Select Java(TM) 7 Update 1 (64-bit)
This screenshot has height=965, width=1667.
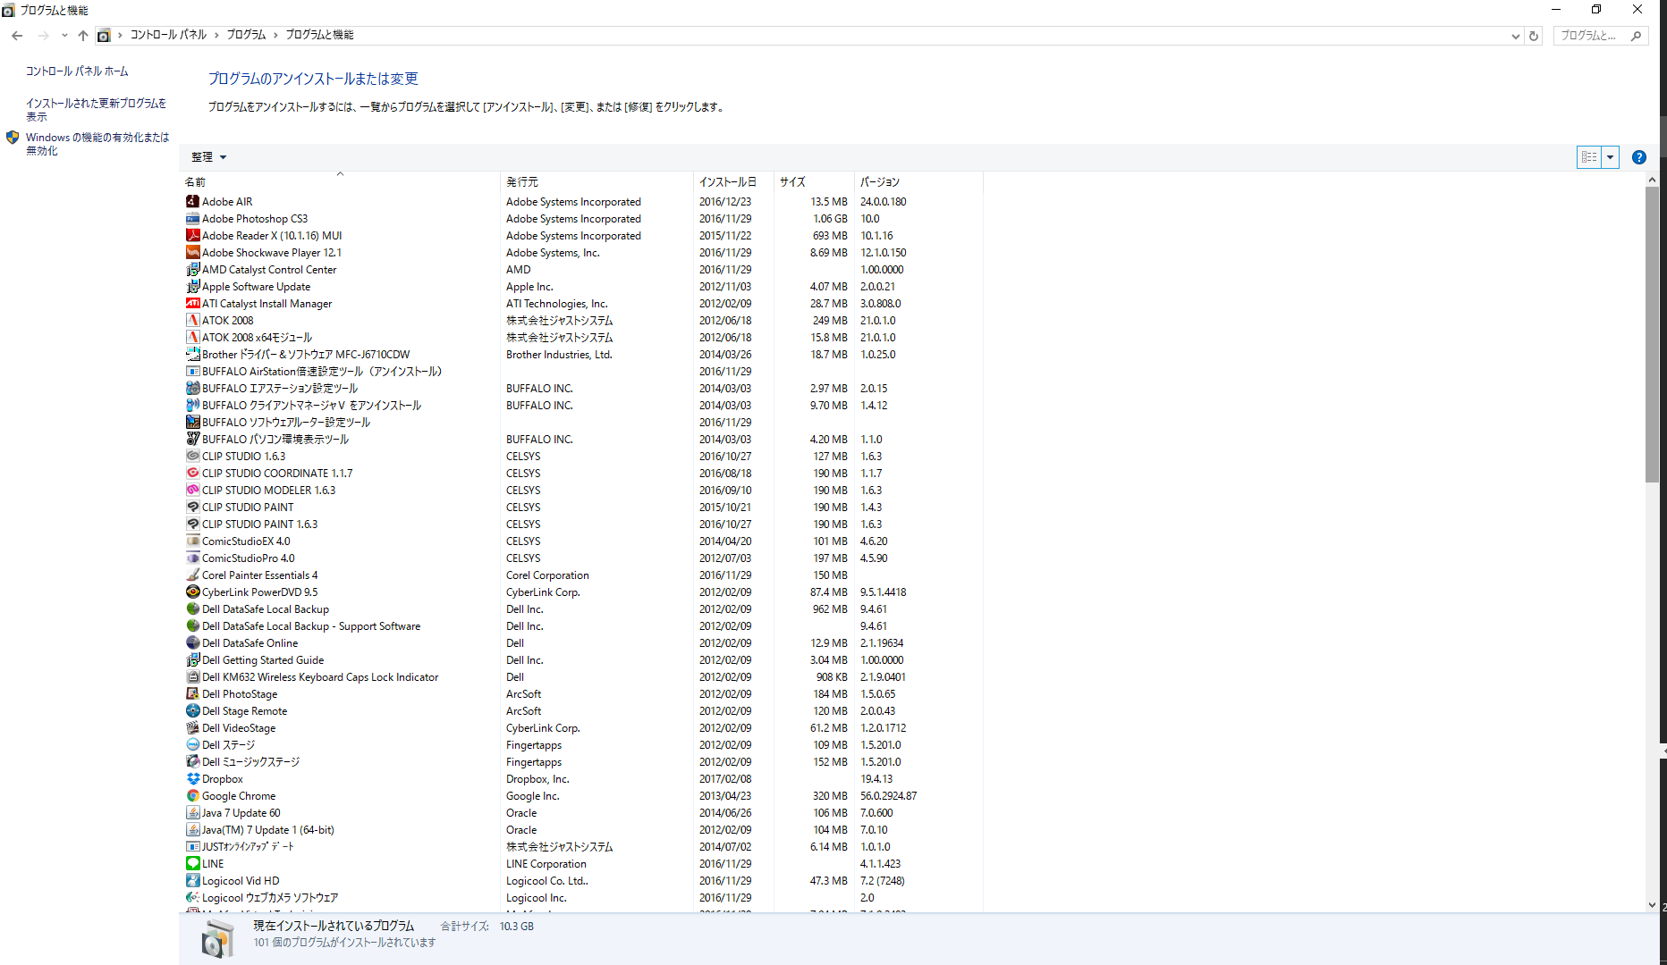tap(583, 830)
